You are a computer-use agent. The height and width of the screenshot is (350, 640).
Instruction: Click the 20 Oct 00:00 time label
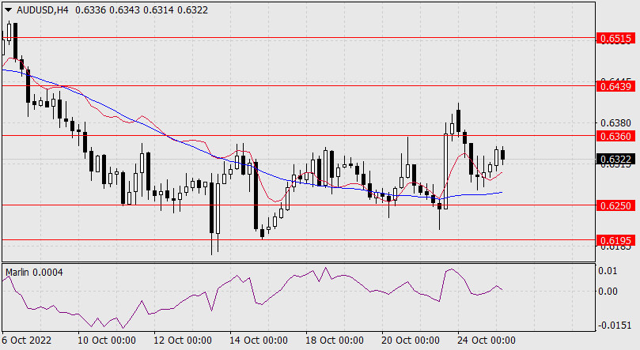click(x=410, y=341)
